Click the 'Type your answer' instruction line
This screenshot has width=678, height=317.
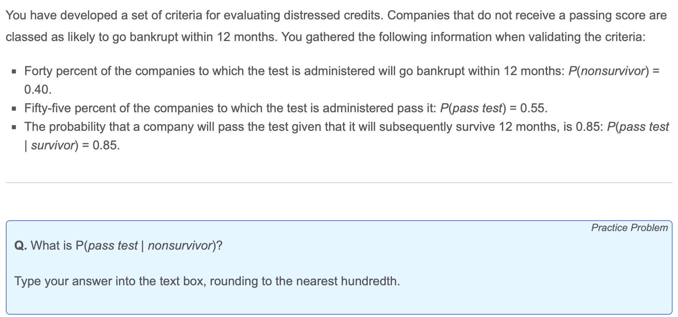tap(207, 281)
